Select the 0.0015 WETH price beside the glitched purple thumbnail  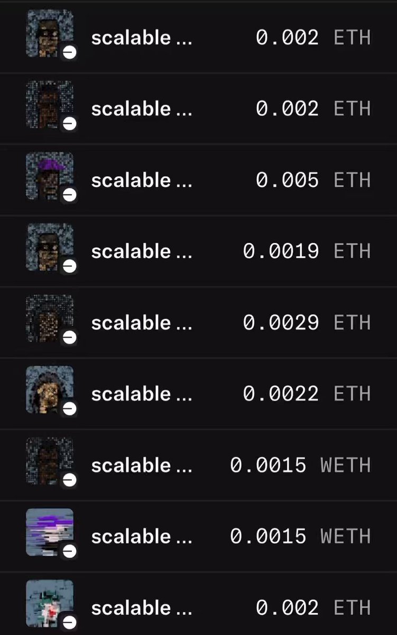tap(301, 537)
